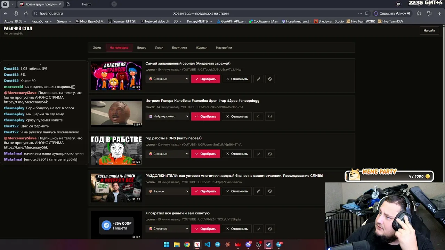445x250 pixels.
Task: Change the Разное category for РАЗДОЛЖНИТЕЛИ video
Action: (x=167, y=191)
